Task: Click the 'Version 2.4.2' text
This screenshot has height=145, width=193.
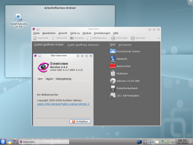Action: click(x=59, y=67)
